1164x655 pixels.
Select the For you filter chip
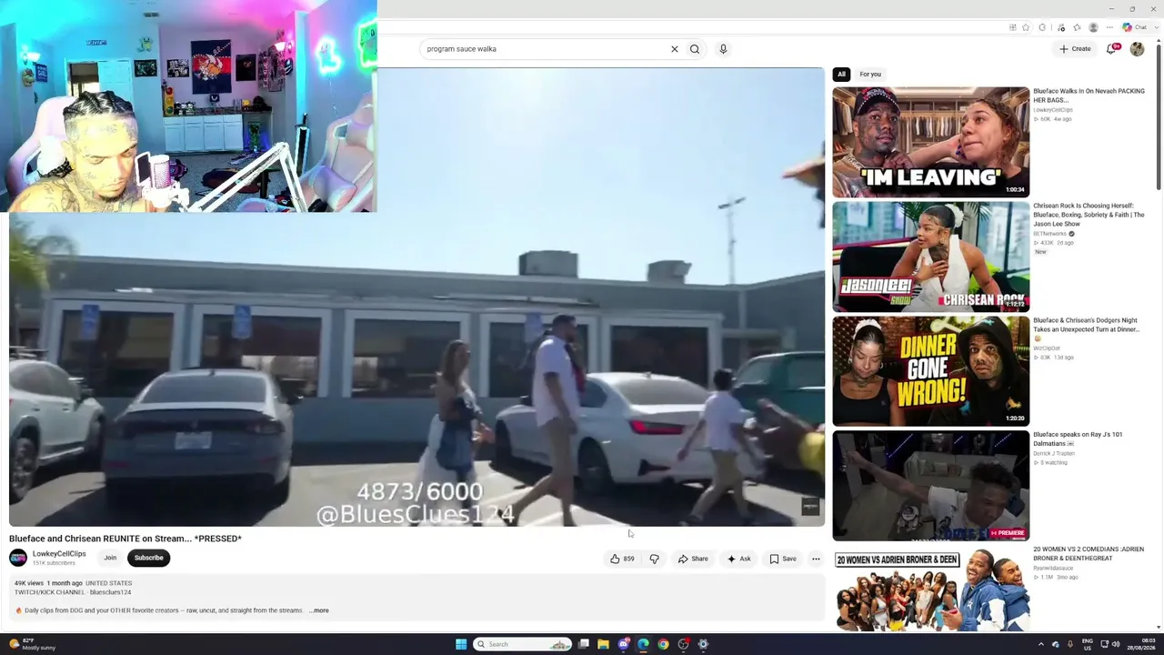870,74
